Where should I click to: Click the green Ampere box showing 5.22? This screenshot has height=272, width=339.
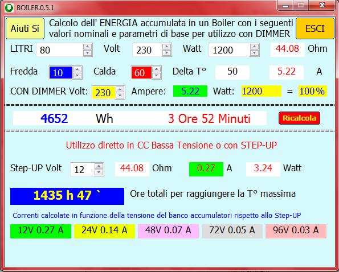pos(190,91)
